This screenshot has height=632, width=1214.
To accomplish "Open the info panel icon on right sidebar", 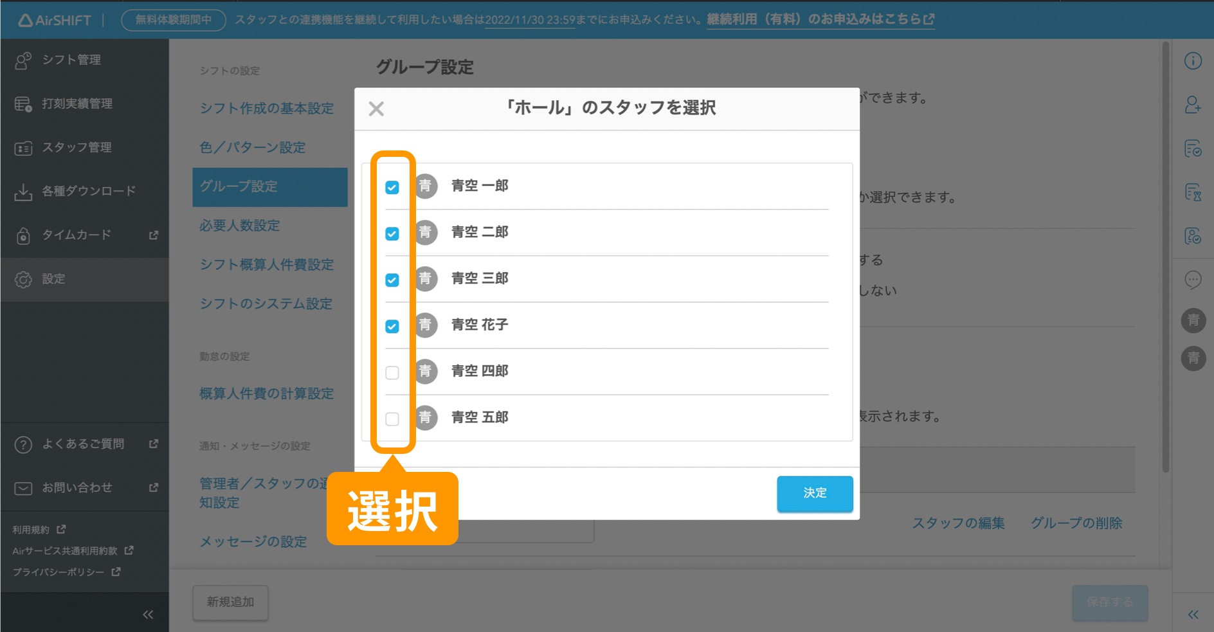I will pyautogui.click(x=1193, y=60).
